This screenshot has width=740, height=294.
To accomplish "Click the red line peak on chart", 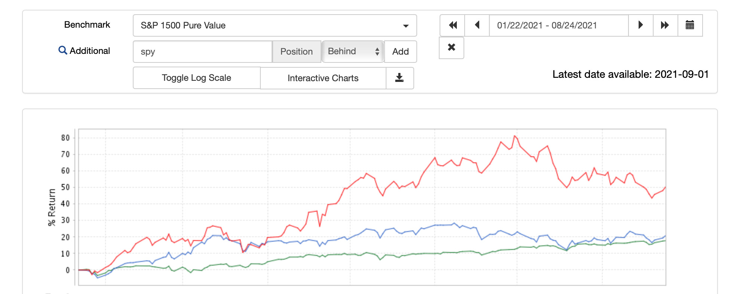I will point(515,136).
